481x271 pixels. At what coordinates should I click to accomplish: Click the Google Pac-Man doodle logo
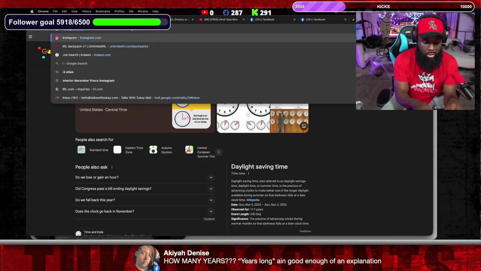coord(45,52)
